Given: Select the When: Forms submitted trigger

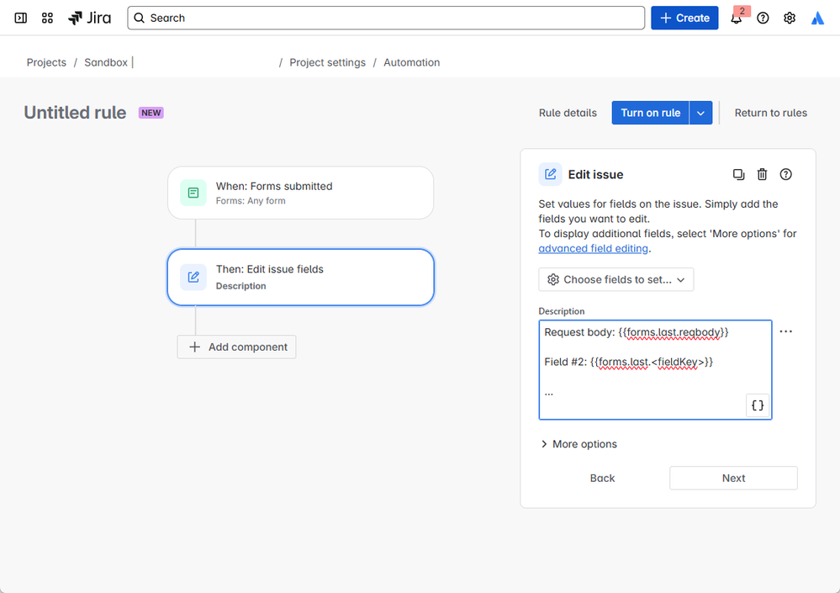Looking at the screenshot, I should tap(300, 193).
